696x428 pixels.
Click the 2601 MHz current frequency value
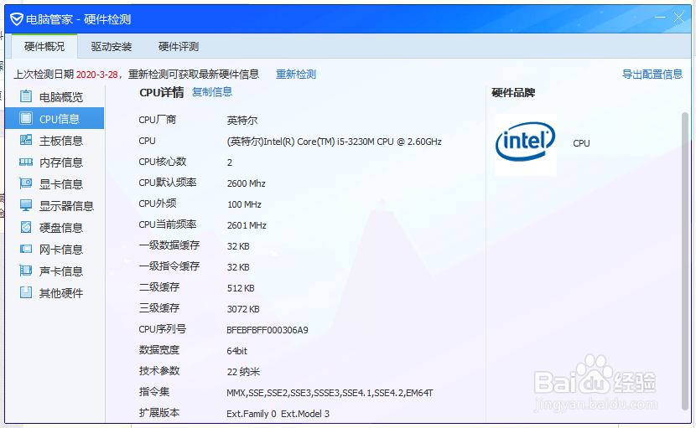[247, 225]
